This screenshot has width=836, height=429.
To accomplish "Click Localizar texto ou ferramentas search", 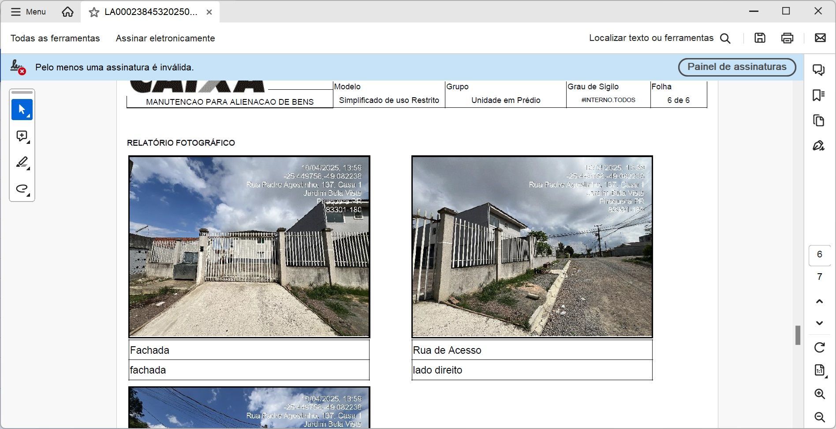I will (651, 38).
